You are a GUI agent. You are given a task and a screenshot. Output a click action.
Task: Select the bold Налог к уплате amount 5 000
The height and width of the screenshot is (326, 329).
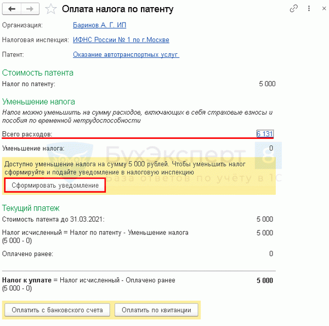[x=265, y=280]
